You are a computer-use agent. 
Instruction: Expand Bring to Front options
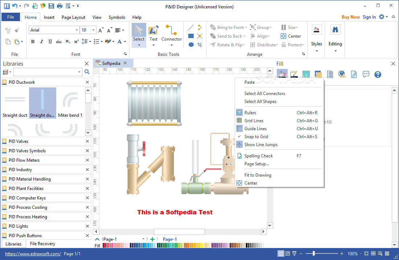(x=246, y=28)
